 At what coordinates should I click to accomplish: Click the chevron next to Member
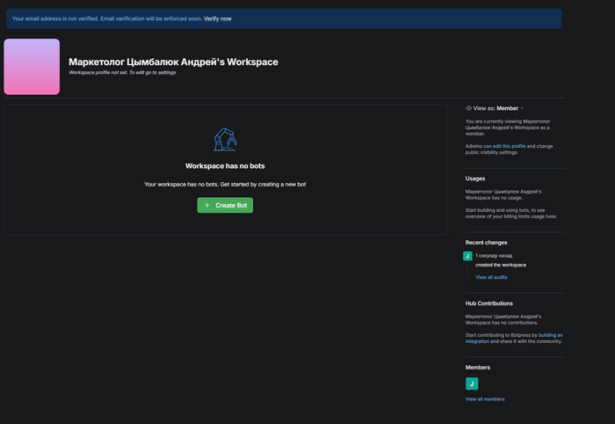[523, 108]
